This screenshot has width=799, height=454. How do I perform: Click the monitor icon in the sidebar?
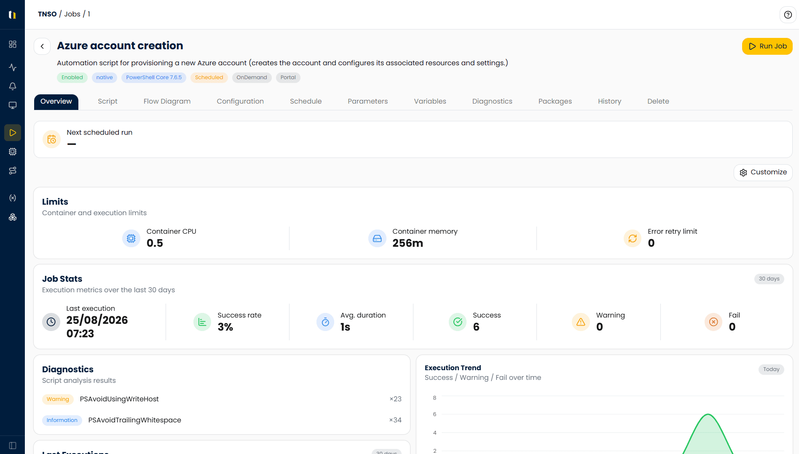click(13, 105)
